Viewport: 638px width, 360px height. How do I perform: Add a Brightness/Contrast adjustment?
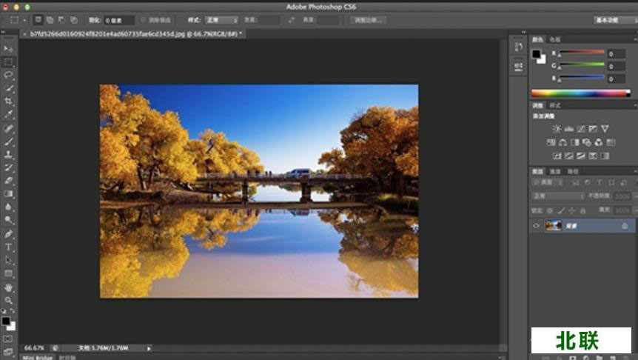tap(557, 129)
